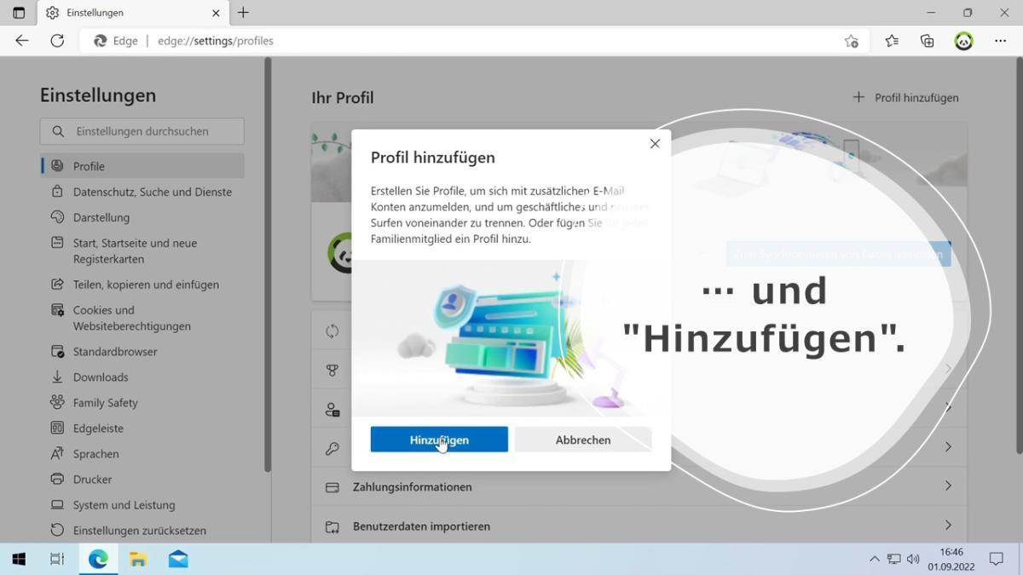Open the Darstellung settings section

(101, 217)
